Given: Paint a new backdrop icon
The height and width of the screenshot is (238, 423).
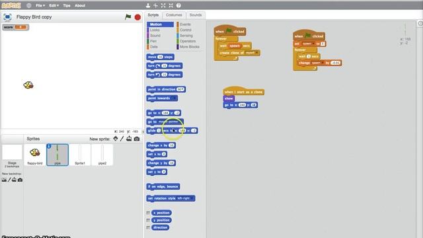Looking at the screenshot, I should tap(9, 180).
